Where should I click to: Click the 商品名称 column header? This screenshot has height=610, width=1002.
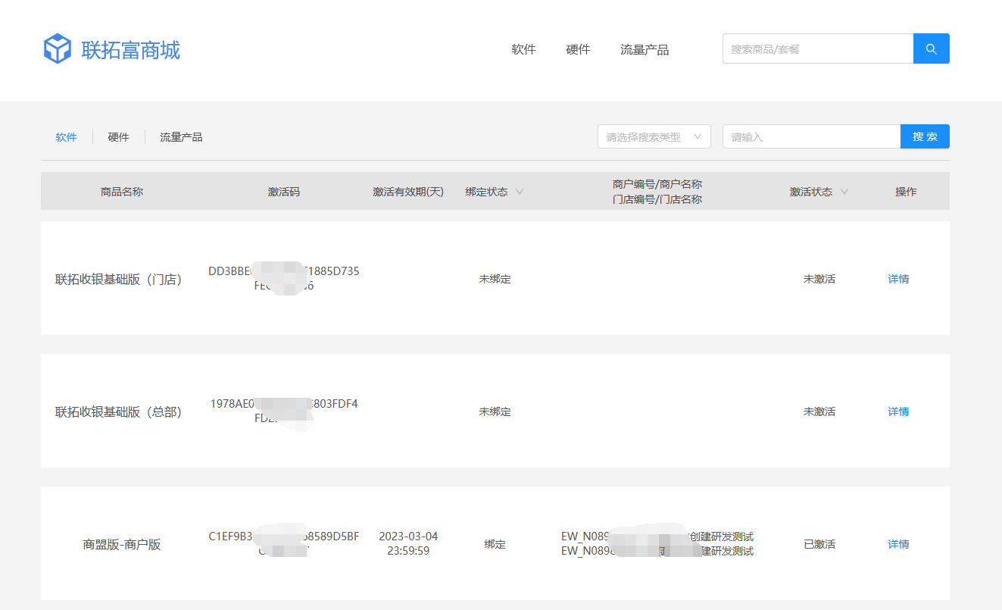(122, 192)
